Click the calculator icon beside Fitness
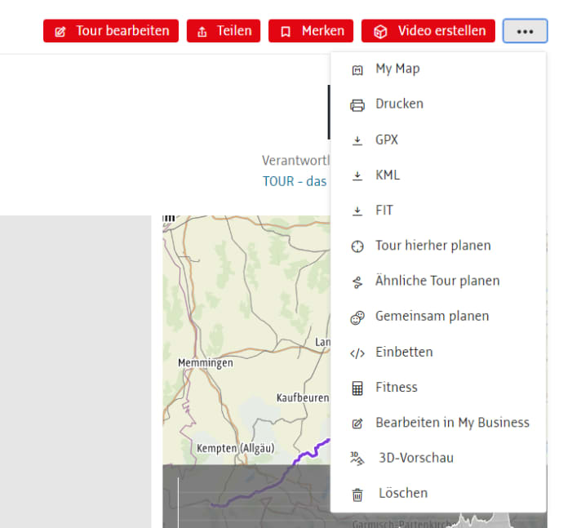581x528 pixels. [357, 388]
